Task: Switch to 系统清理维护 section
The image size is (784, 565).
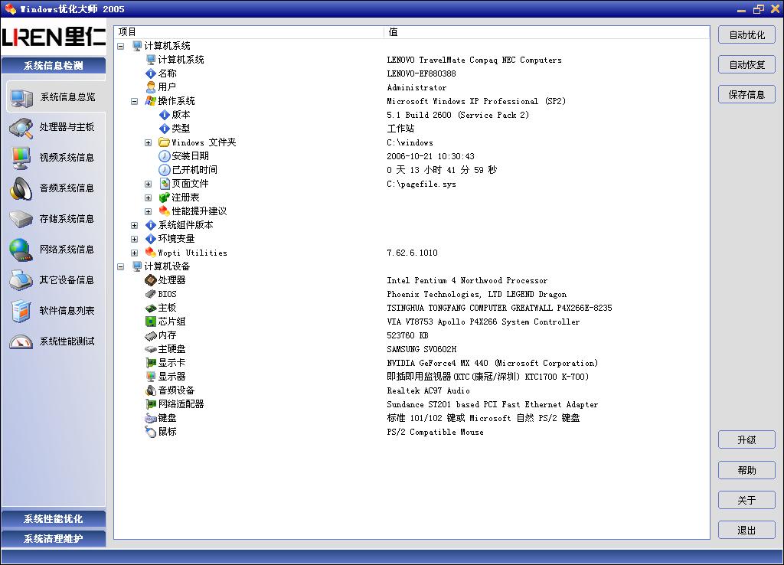Action: pyautogui.click(x=54, y=539)
